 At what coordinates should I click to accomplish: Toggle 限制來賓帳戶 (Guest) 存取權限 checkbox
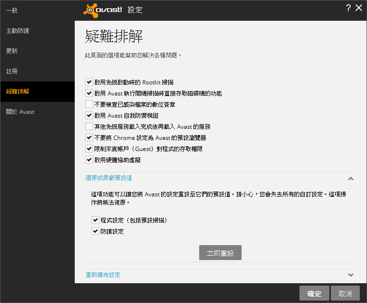click(x=89, y=149)
